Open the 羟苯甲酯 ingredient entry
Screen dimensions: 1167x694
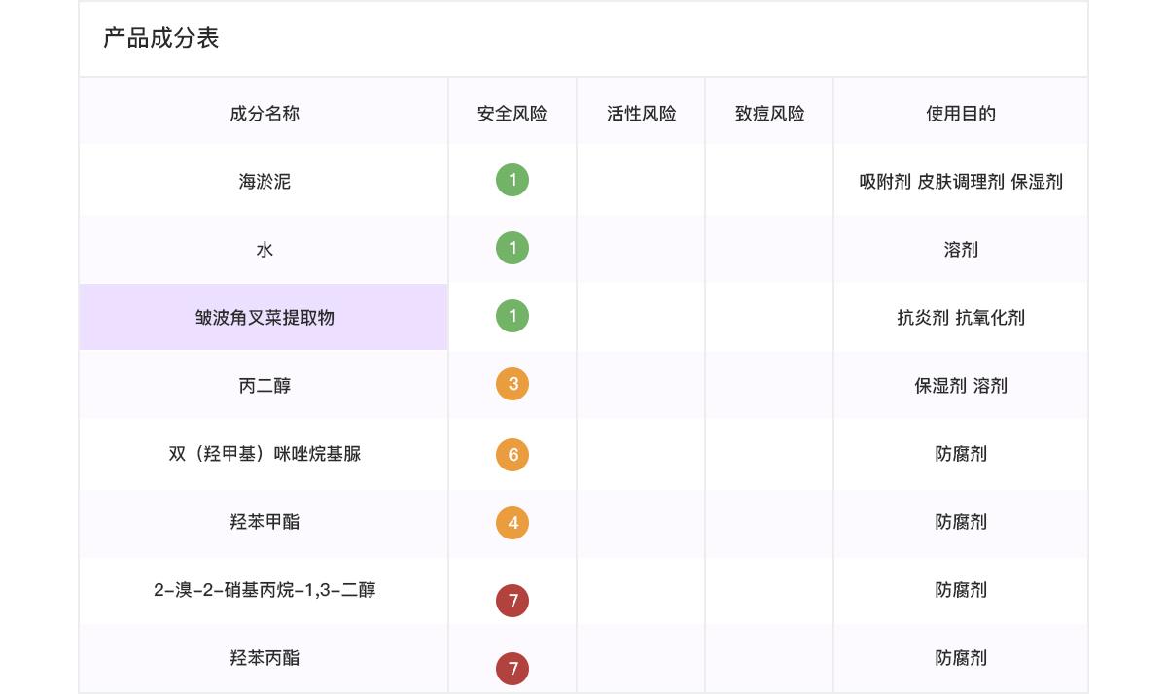[x=265, y=522]
